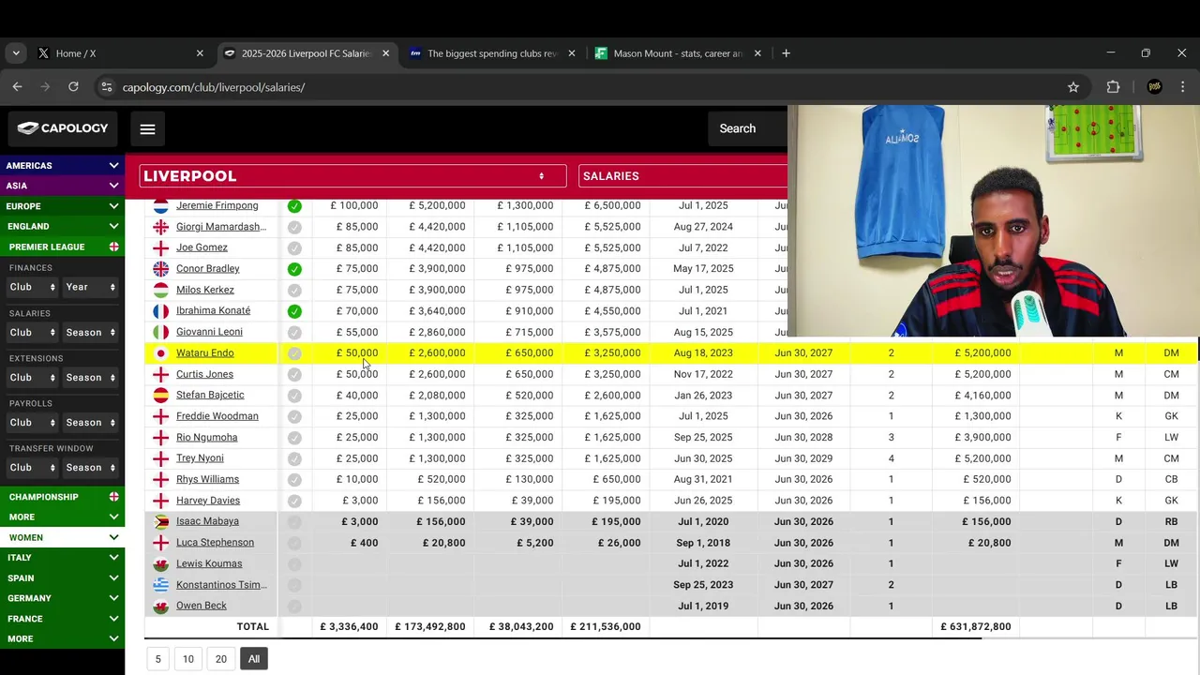This screenshot has width=1200, height=675.
Task: Open the Chrome three-dot menu
Action: [x=1182, y=87]
